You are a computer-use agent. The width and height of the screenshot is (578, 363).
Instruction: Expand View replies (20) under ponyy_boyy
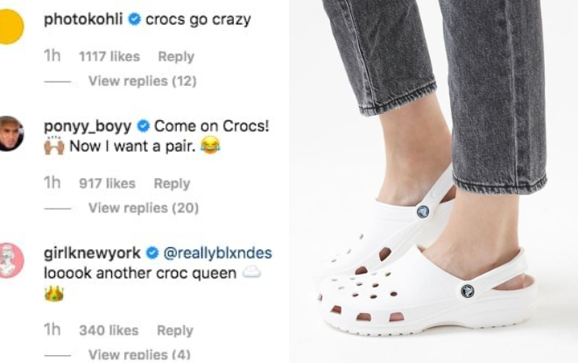(143, 208)
